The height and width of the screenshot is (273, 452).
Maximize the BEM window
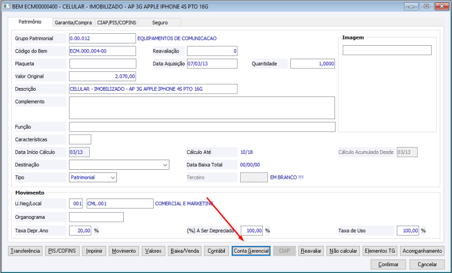pos(427,6)
